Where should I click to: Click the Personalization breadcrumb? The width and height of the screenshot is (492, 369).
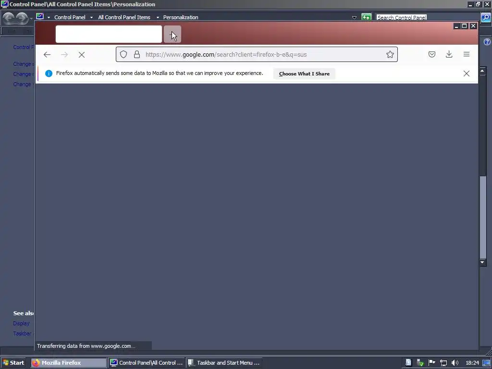pos(181,17)
